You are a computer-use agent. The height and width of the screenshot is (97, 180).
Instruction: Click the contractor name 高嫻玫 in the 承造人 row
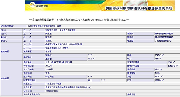coord(48,41)
